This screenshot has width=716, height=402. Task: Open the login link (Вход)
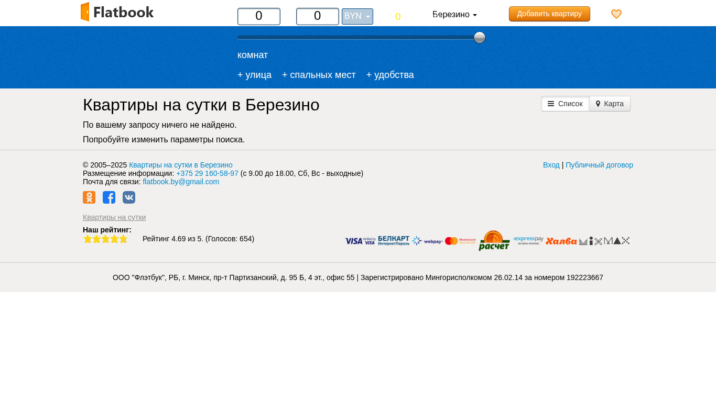click(551, 165)
